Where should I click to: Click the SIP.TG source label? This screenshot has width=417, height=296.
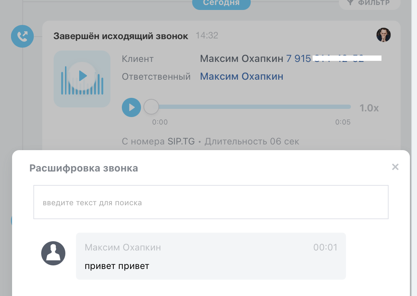(x=181, y=141)
